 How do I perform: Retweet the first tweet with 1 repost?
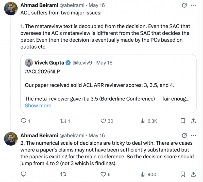[65, 121]
